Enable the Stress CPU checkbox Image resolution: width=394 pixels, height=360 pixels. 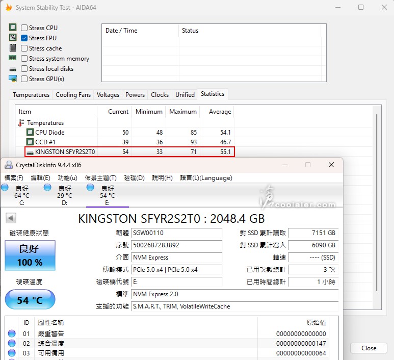(x=24, y=28)
